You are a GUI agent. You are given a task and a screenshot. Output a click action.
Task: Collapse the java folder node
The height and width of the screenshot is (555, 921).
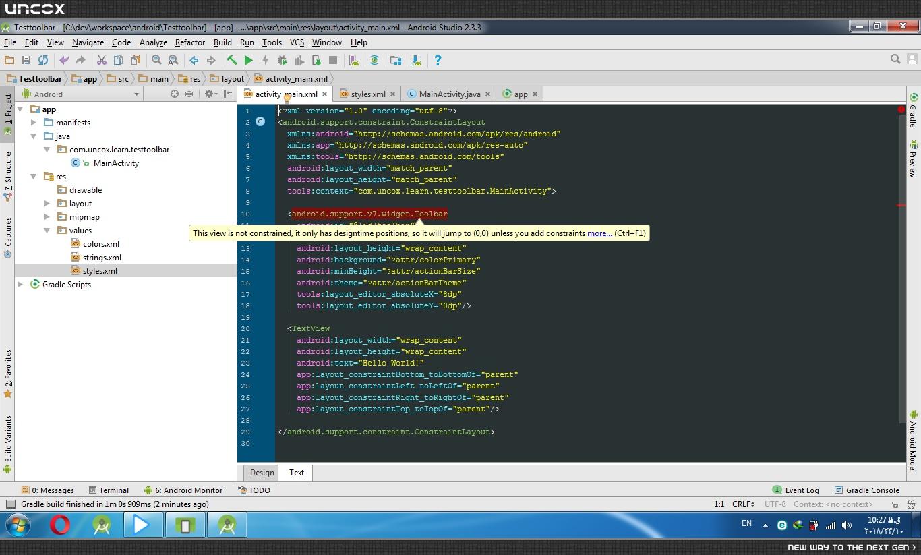(34, 136)
